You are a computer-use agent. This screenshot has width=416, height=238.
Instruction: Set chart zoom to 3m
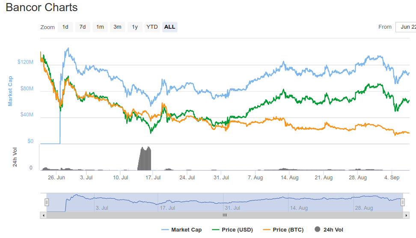[117, 27]
